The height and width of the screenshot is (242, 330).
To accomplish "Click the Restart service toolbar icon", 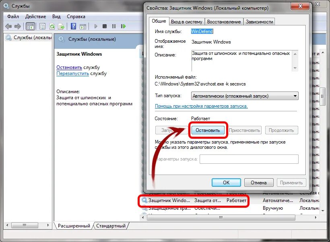I will (123, 26).
